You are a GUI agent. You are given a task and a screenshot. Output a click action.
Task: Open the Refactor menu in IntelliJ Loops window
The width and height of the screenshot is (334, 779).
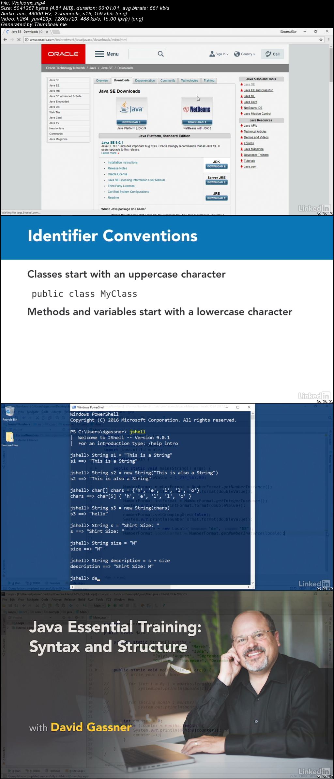pyautogui.click(x=70, y=599)
